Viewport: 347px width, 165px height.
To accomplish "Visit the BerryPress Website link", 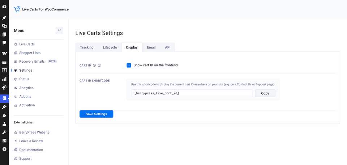I will [x=34, y=132].
